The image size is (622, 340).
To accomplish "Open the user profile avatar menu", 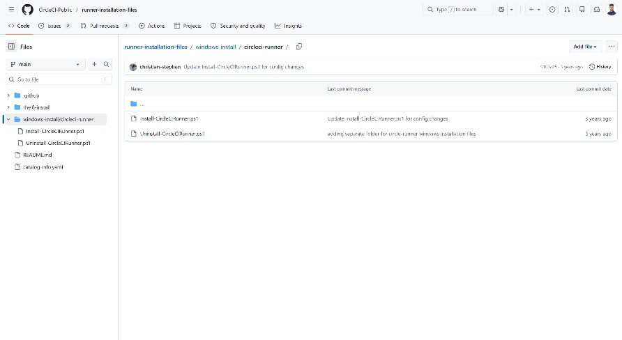I will [x=612, y=10].
